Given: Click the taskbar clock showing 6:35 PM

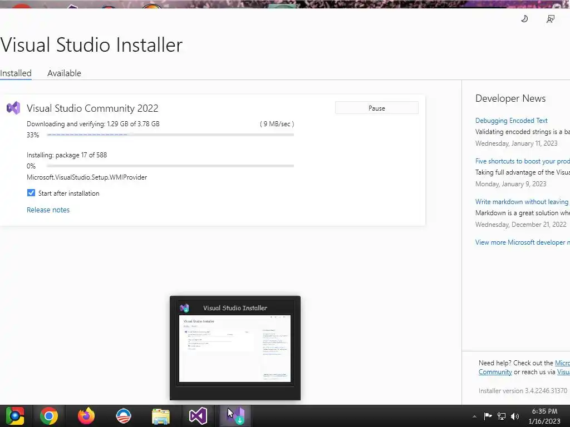Looking at the screenshot, I should coord(544,411).
